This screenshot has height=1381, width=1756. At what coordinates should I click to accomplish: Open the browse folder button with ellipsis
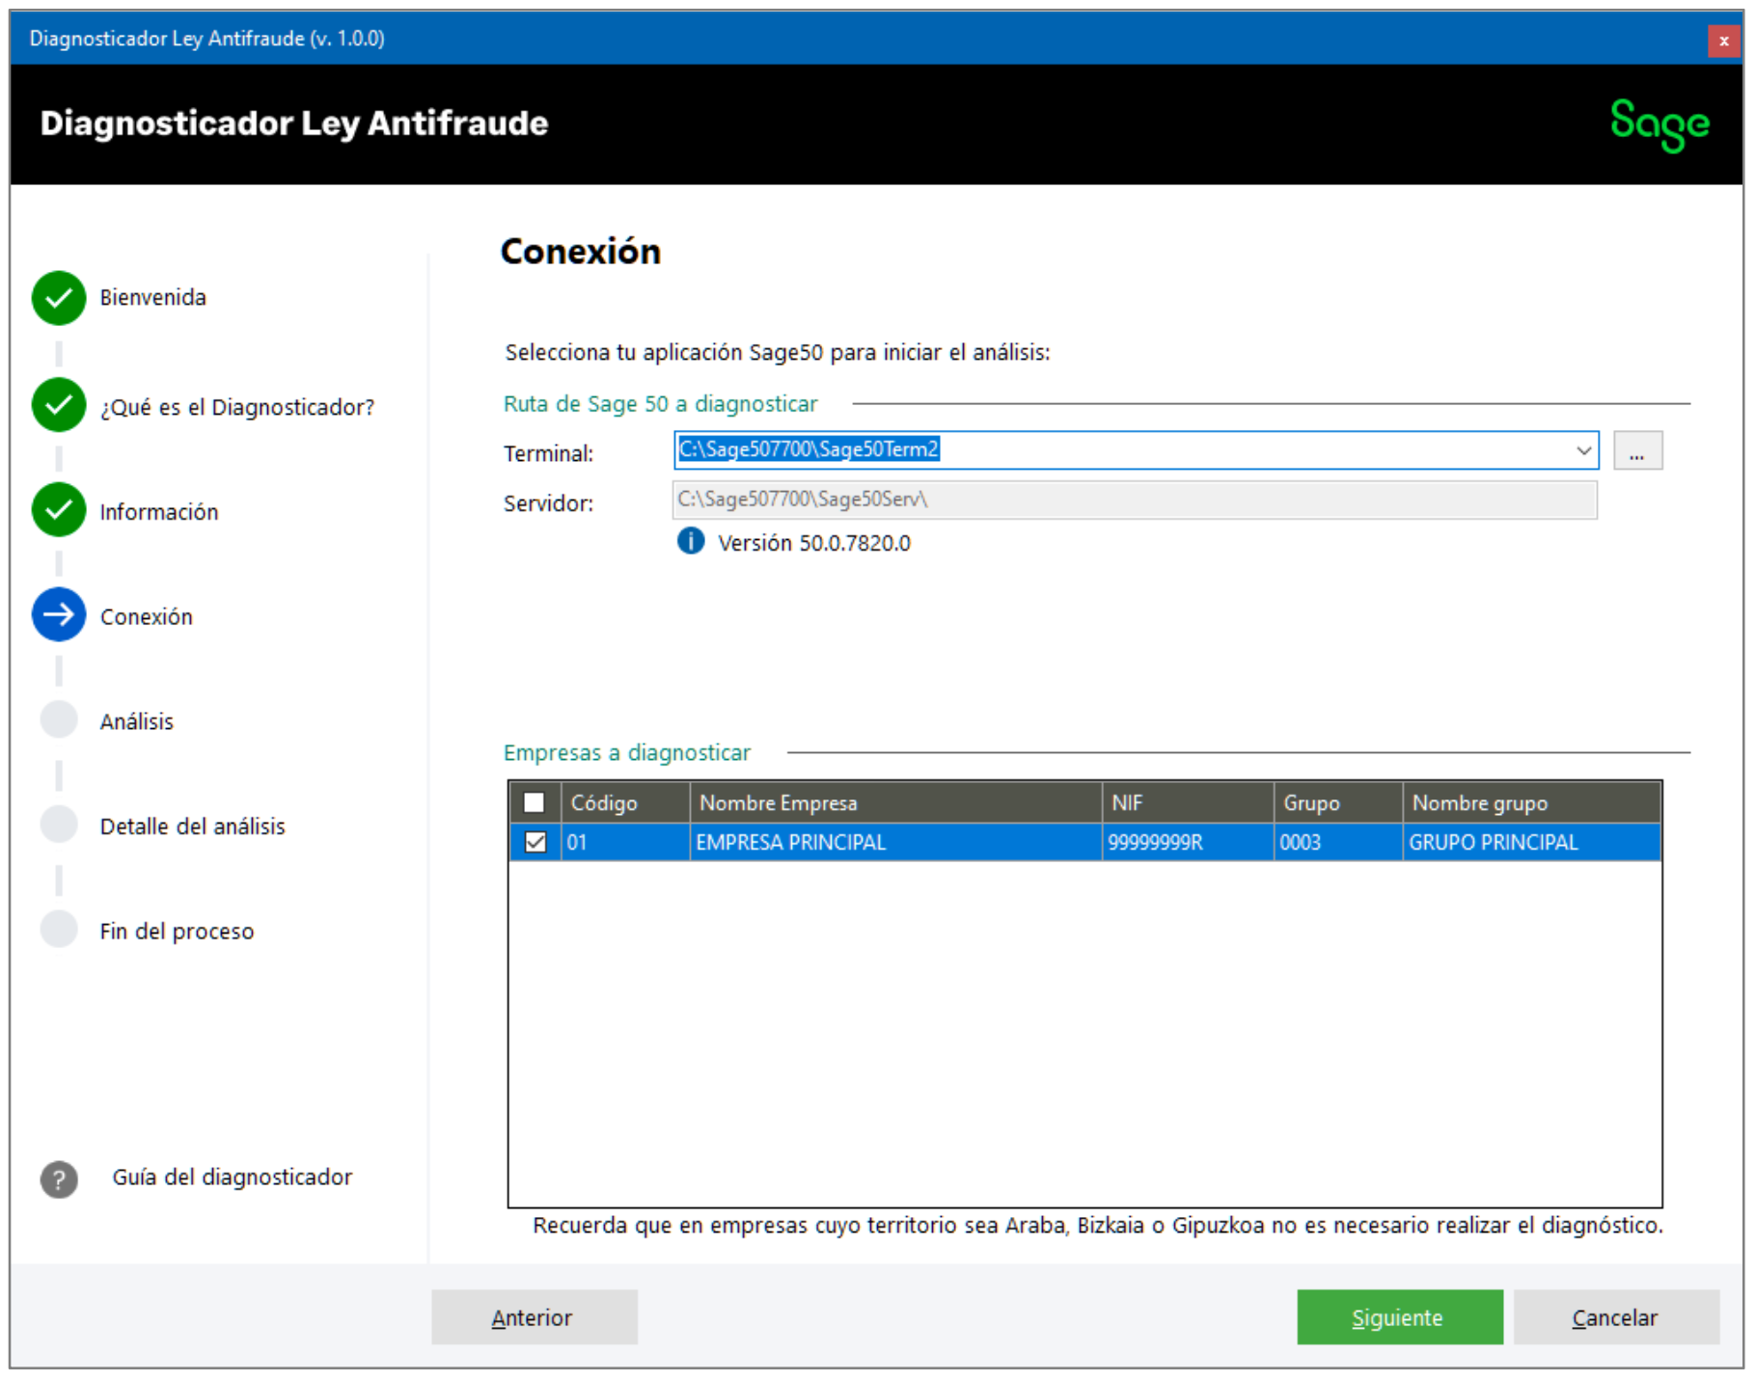click(1637, 450)
